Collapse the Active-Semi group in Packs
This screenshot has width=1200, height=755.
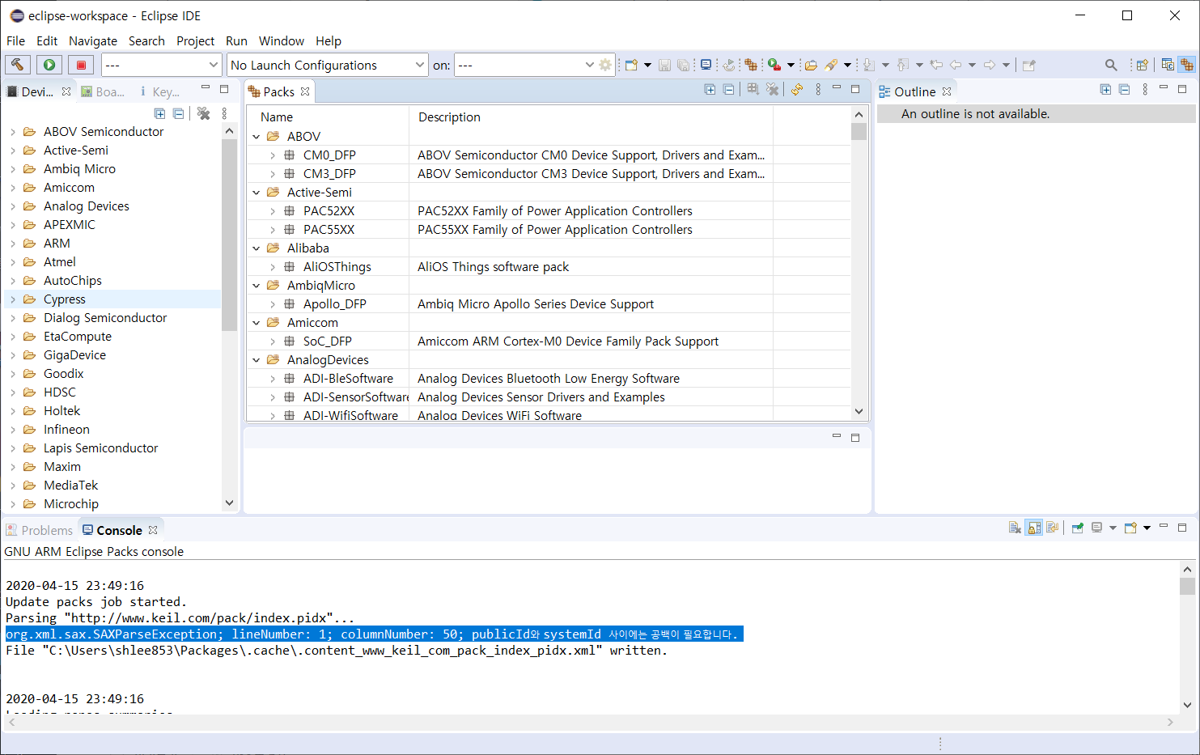(257, 193)
